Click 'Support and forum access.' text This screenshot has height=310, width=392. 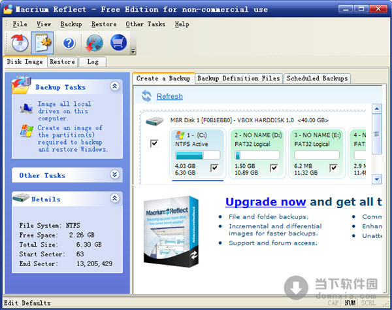pyautogui.click(x=273, y=243)
